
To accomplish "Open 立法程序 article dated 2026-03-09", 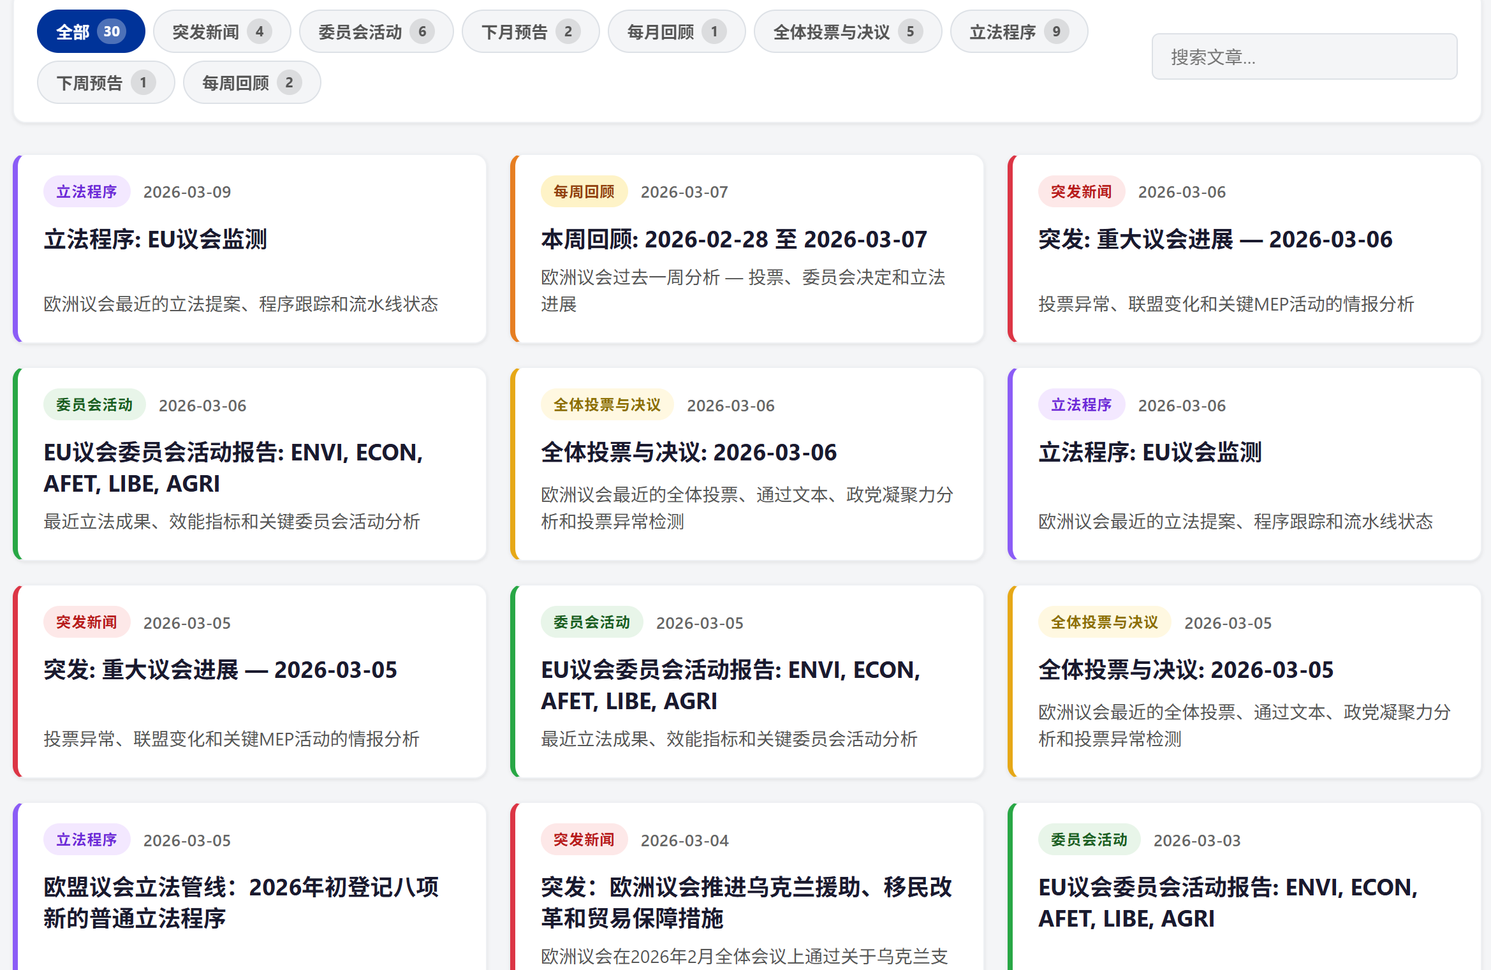I will pyautogui.click(x=155, y=239).
